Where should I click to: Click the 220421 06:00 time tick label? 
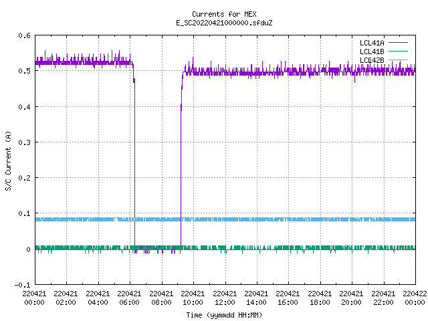[129, 298]
